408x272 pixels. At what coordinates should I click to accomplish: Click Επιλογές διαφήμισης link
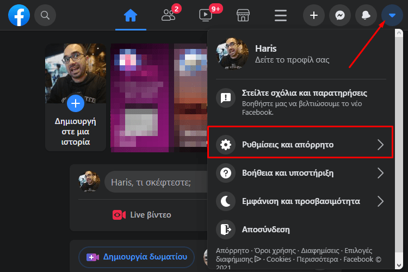[358, 251]
